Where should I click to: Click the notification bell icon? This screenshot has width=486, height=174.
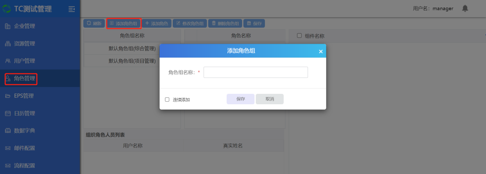[465, 8]
